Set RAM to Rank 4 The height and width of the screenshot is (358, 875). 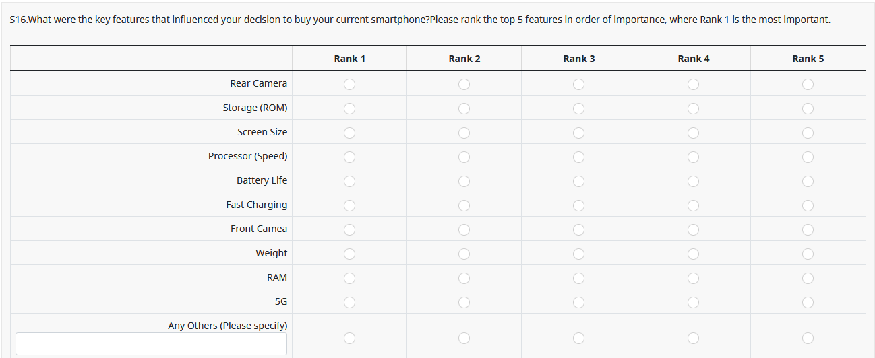(693, 278)
